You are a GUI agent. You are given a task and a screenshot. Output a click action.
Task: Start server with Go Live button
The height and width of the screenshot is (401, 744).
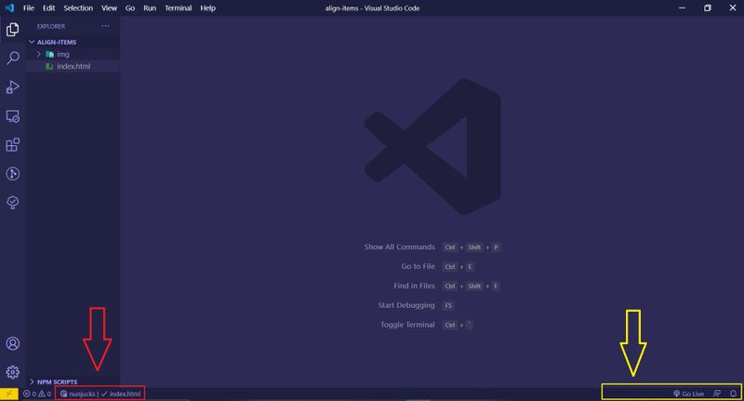click(x=687, y=394)
